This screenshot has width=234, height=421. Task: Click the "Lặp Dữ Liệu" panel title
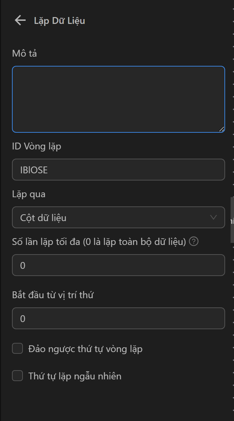(x=59, y=21)
